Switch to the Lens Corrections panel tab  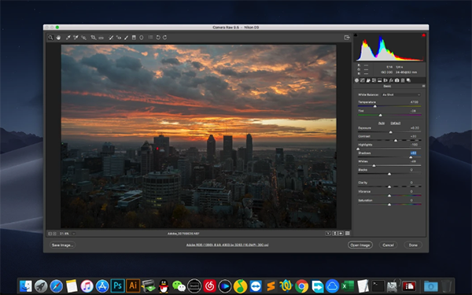385,80
